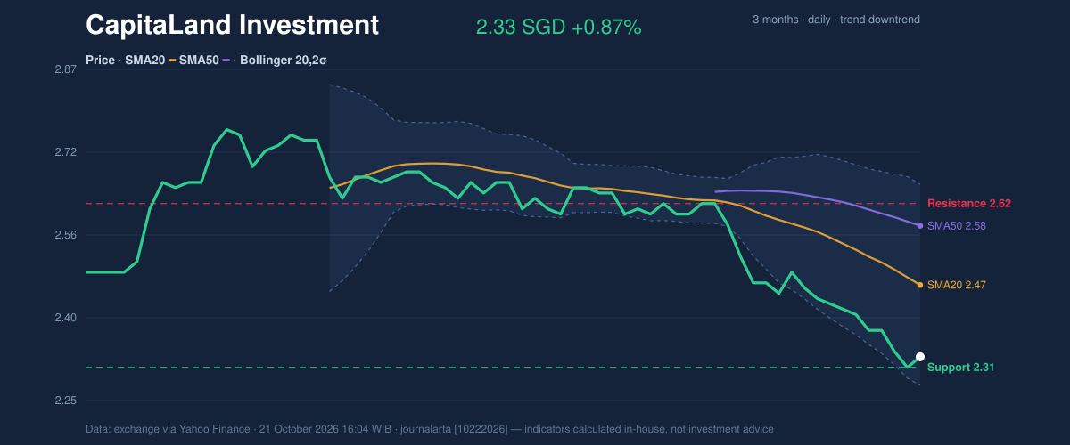The width and height of the screenshot is (1070, 445).
Task: Click the SMA50 legend entry
Action: point(199,61)
